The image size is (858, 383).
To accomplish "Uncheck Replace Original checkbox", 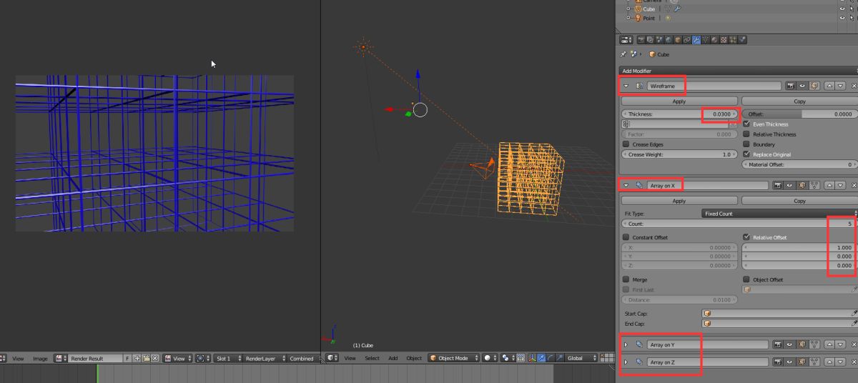I will point(747,154).
